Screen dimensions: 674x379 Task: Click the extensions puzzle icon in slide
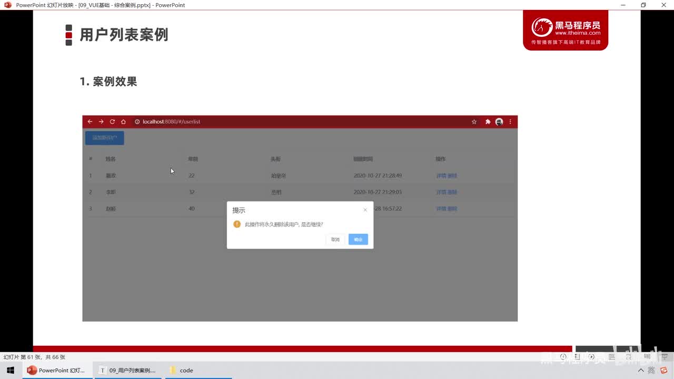pos(488,122)
